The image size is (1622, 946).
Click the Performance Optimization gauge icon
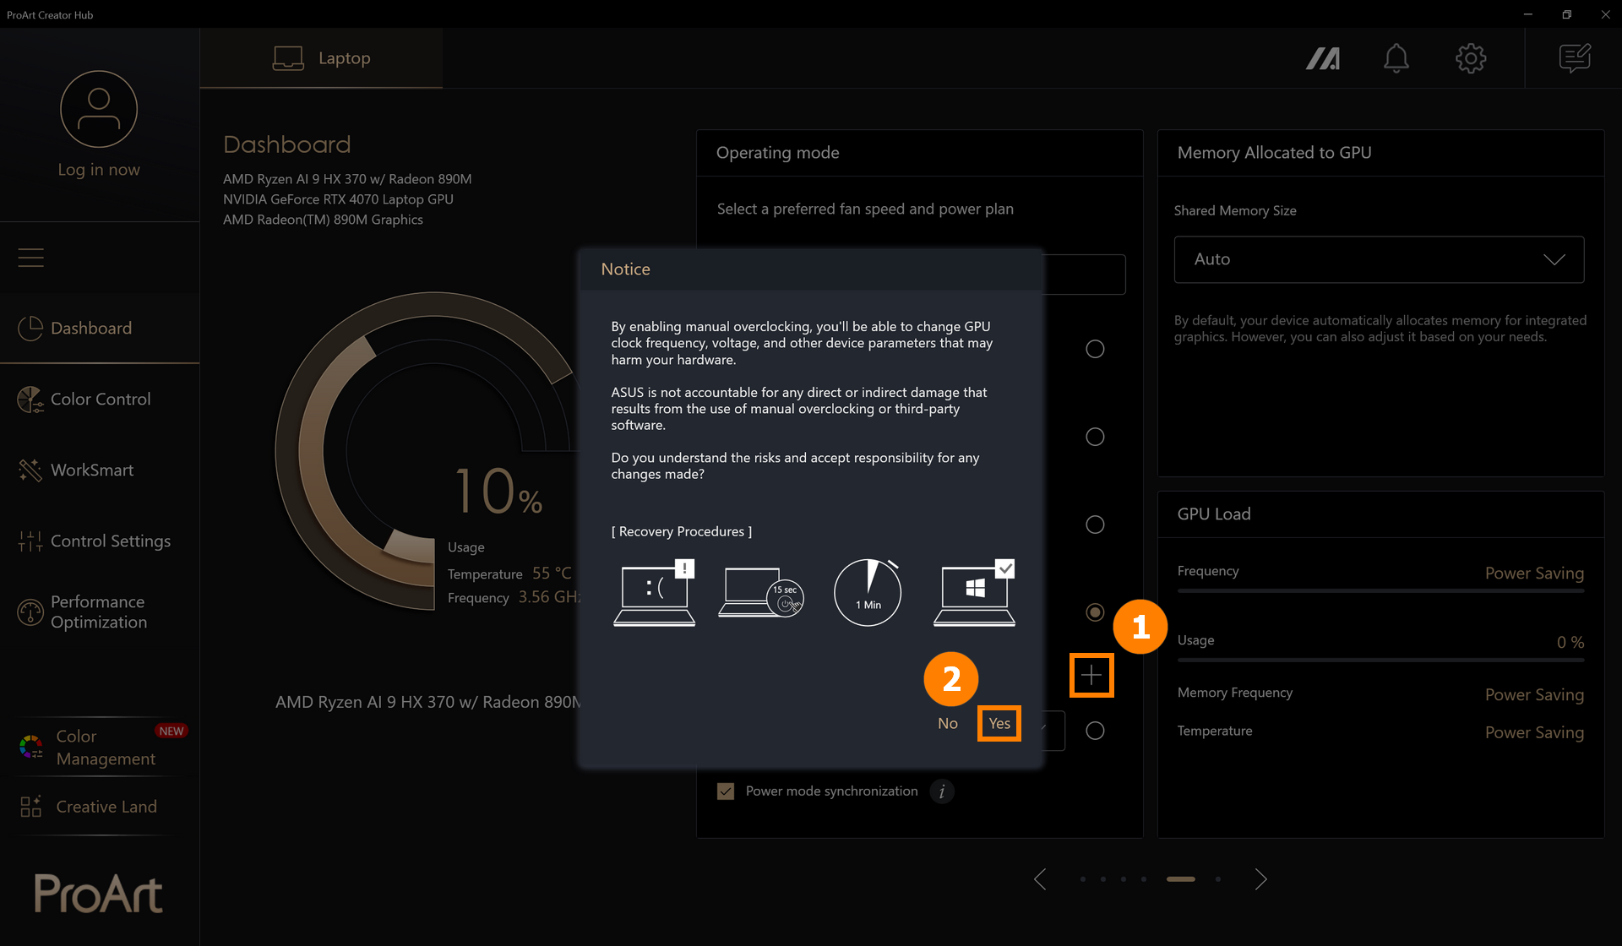tap(30, 612)
